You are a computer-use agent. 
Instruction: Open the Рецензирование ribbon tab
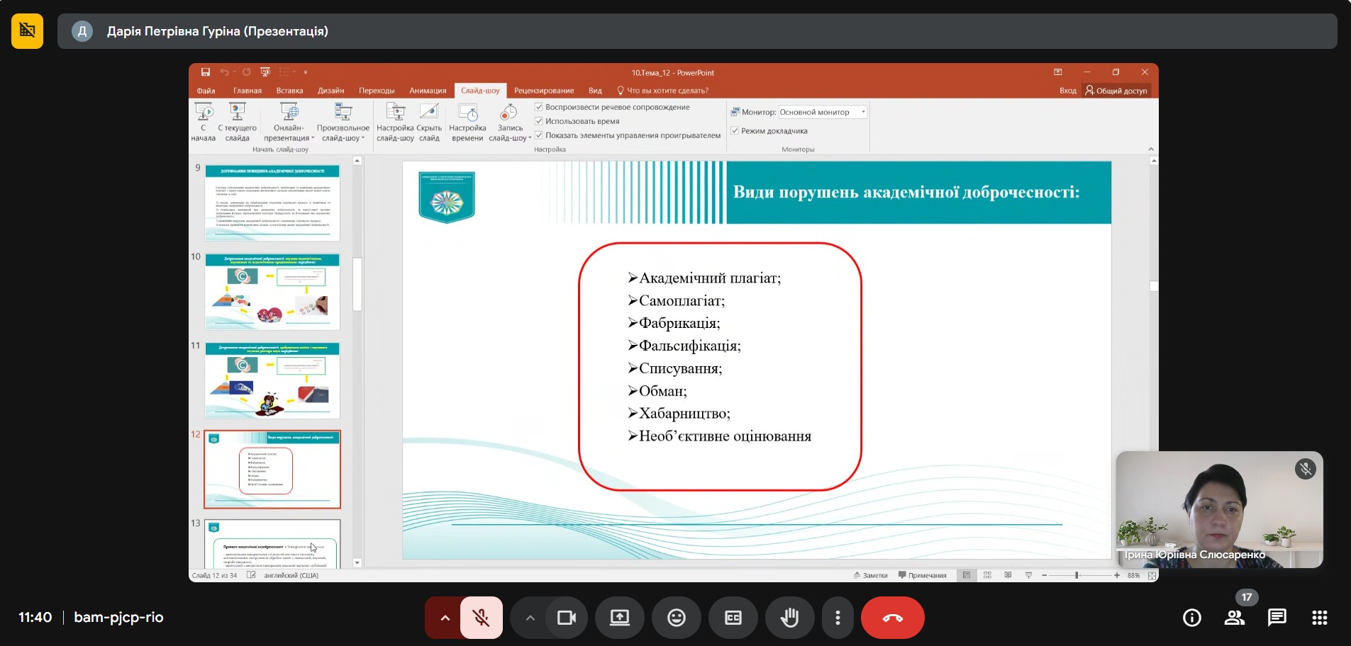point(544,91)
